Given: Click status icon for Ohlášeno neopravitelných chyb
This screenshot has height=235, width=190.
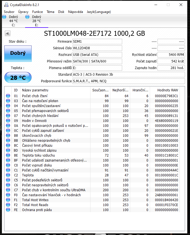Looking at the screenshot, I should point(8,140).
